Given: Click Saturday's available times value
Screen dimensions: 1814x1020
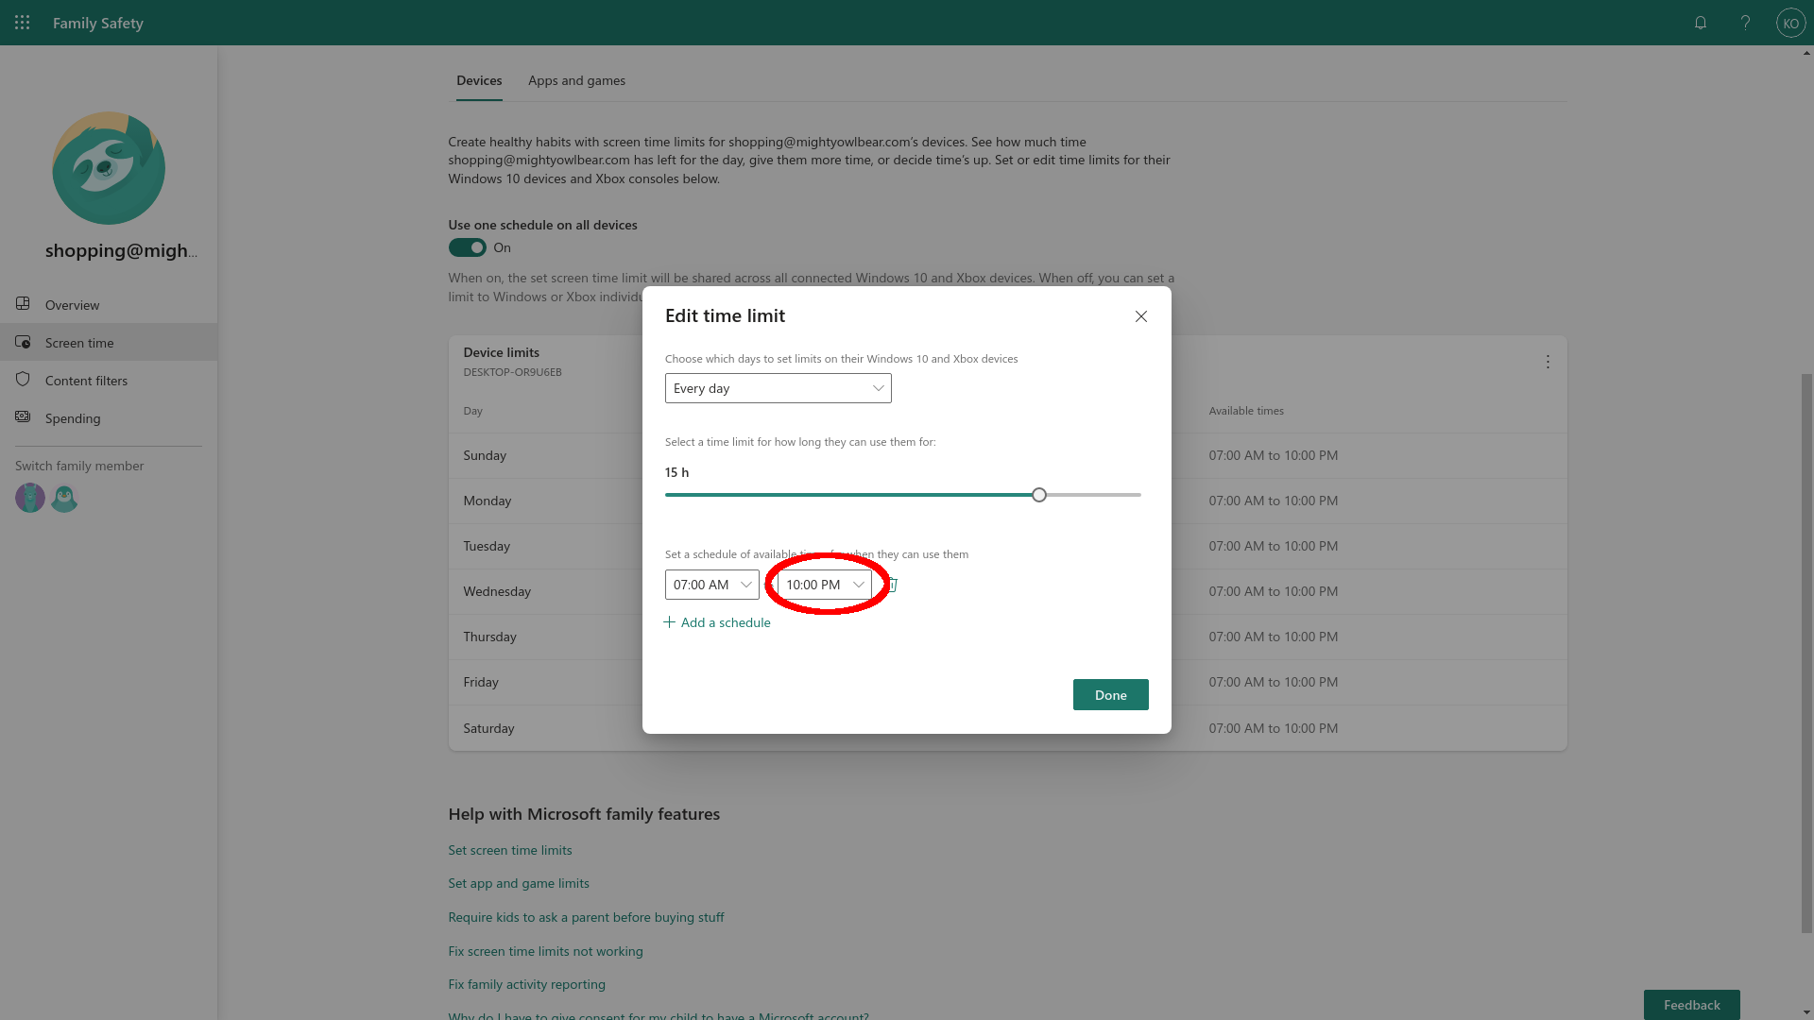Looking at the screenshot, I should (1273, 728).
